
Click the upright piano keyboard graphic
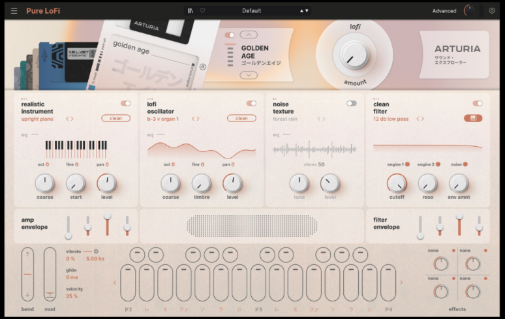76,149
